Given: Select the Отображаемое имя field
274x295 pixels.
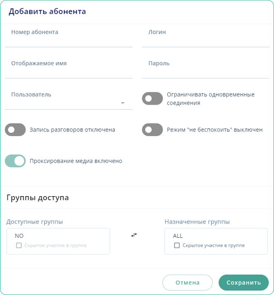Looking at the screenshot, I should pos(68,71).
